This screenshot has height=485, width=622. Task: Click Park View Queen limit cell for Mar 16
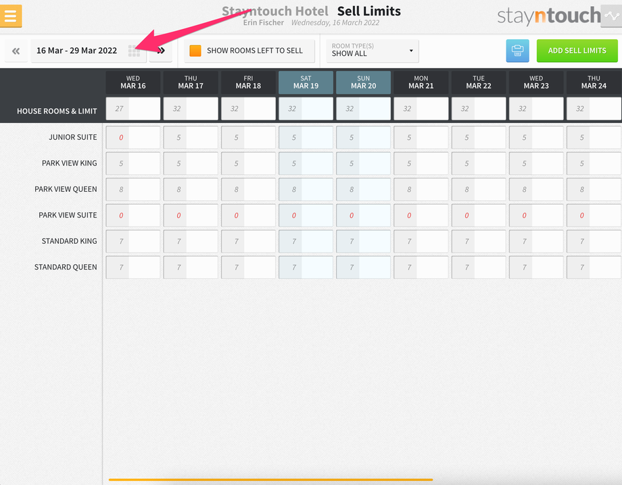pyautogui.click(x=133, y=189)
